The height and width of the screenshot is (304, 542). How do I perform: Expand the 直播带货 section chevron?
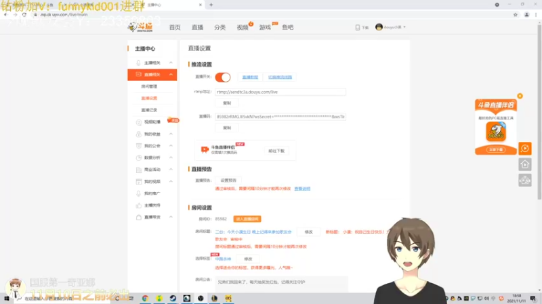[x=171, y=217]
